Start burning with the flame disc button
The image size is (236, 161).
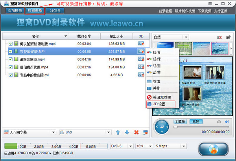pos(214,149)
